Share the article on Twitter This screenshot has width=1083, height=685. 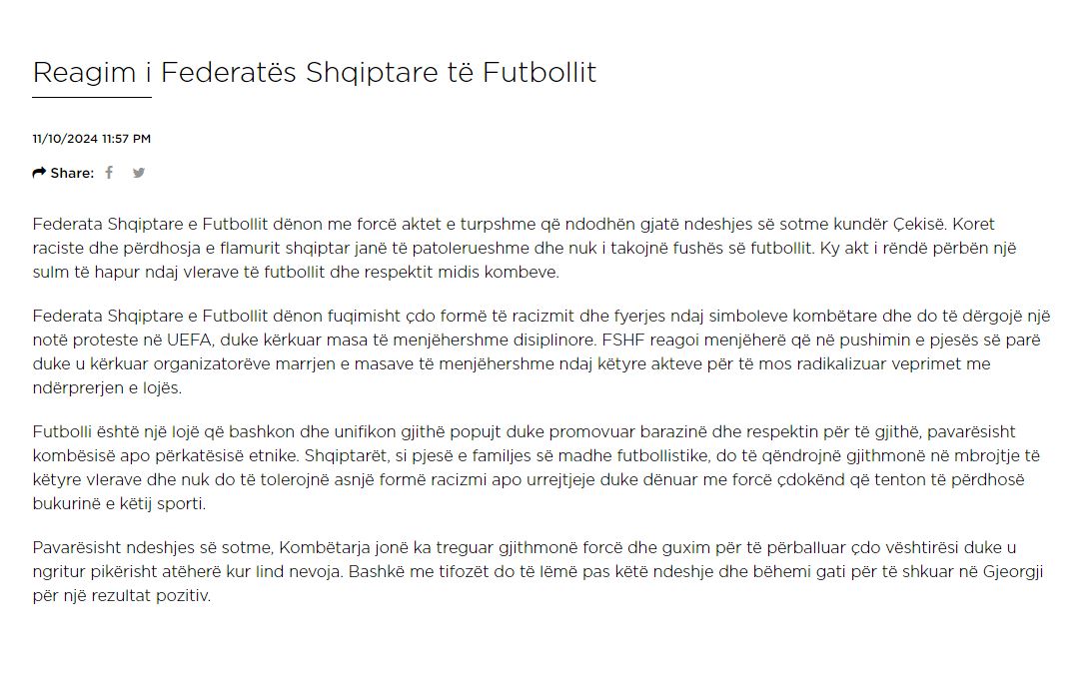(139, 173)
